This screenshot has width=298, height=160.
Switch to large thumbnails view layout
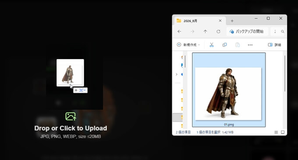tap(283, 132)
